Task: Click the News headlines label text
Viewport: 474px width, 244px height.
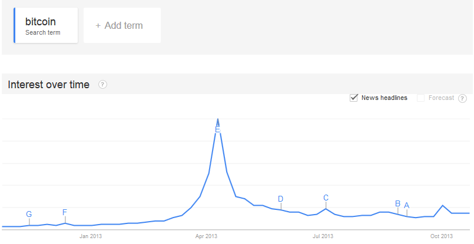Action: pyautogui.click(x=384, y=98)
